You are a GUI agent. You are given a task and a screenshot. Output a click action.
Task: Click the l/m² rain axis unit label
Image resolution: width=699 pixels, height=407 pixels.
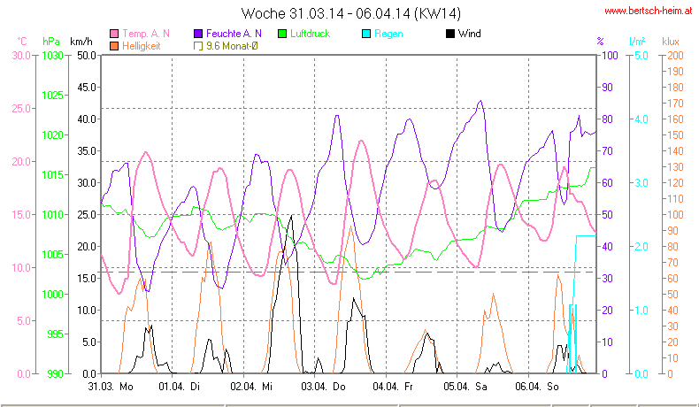point(637,42)
